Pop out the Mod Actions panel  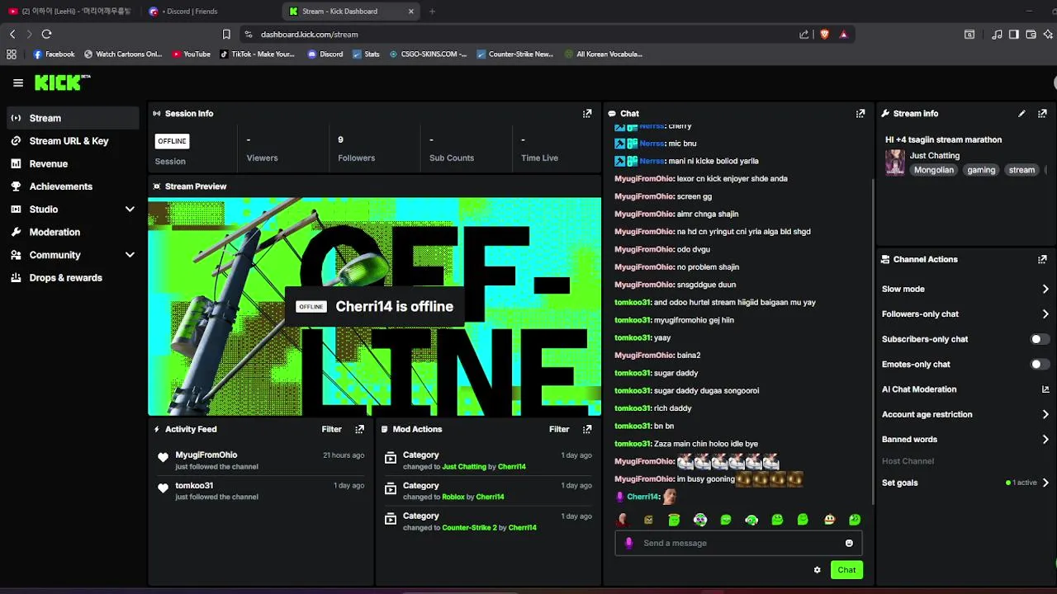[x=587, y=429]
